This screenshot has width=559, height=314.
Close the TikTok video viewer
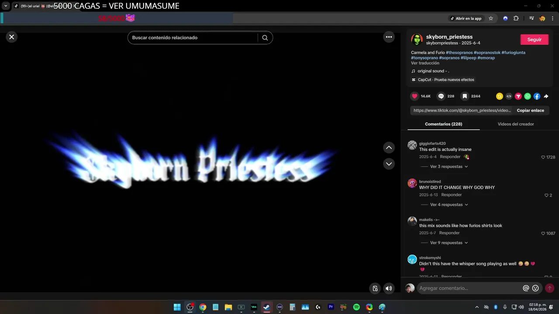click(12, 37)
